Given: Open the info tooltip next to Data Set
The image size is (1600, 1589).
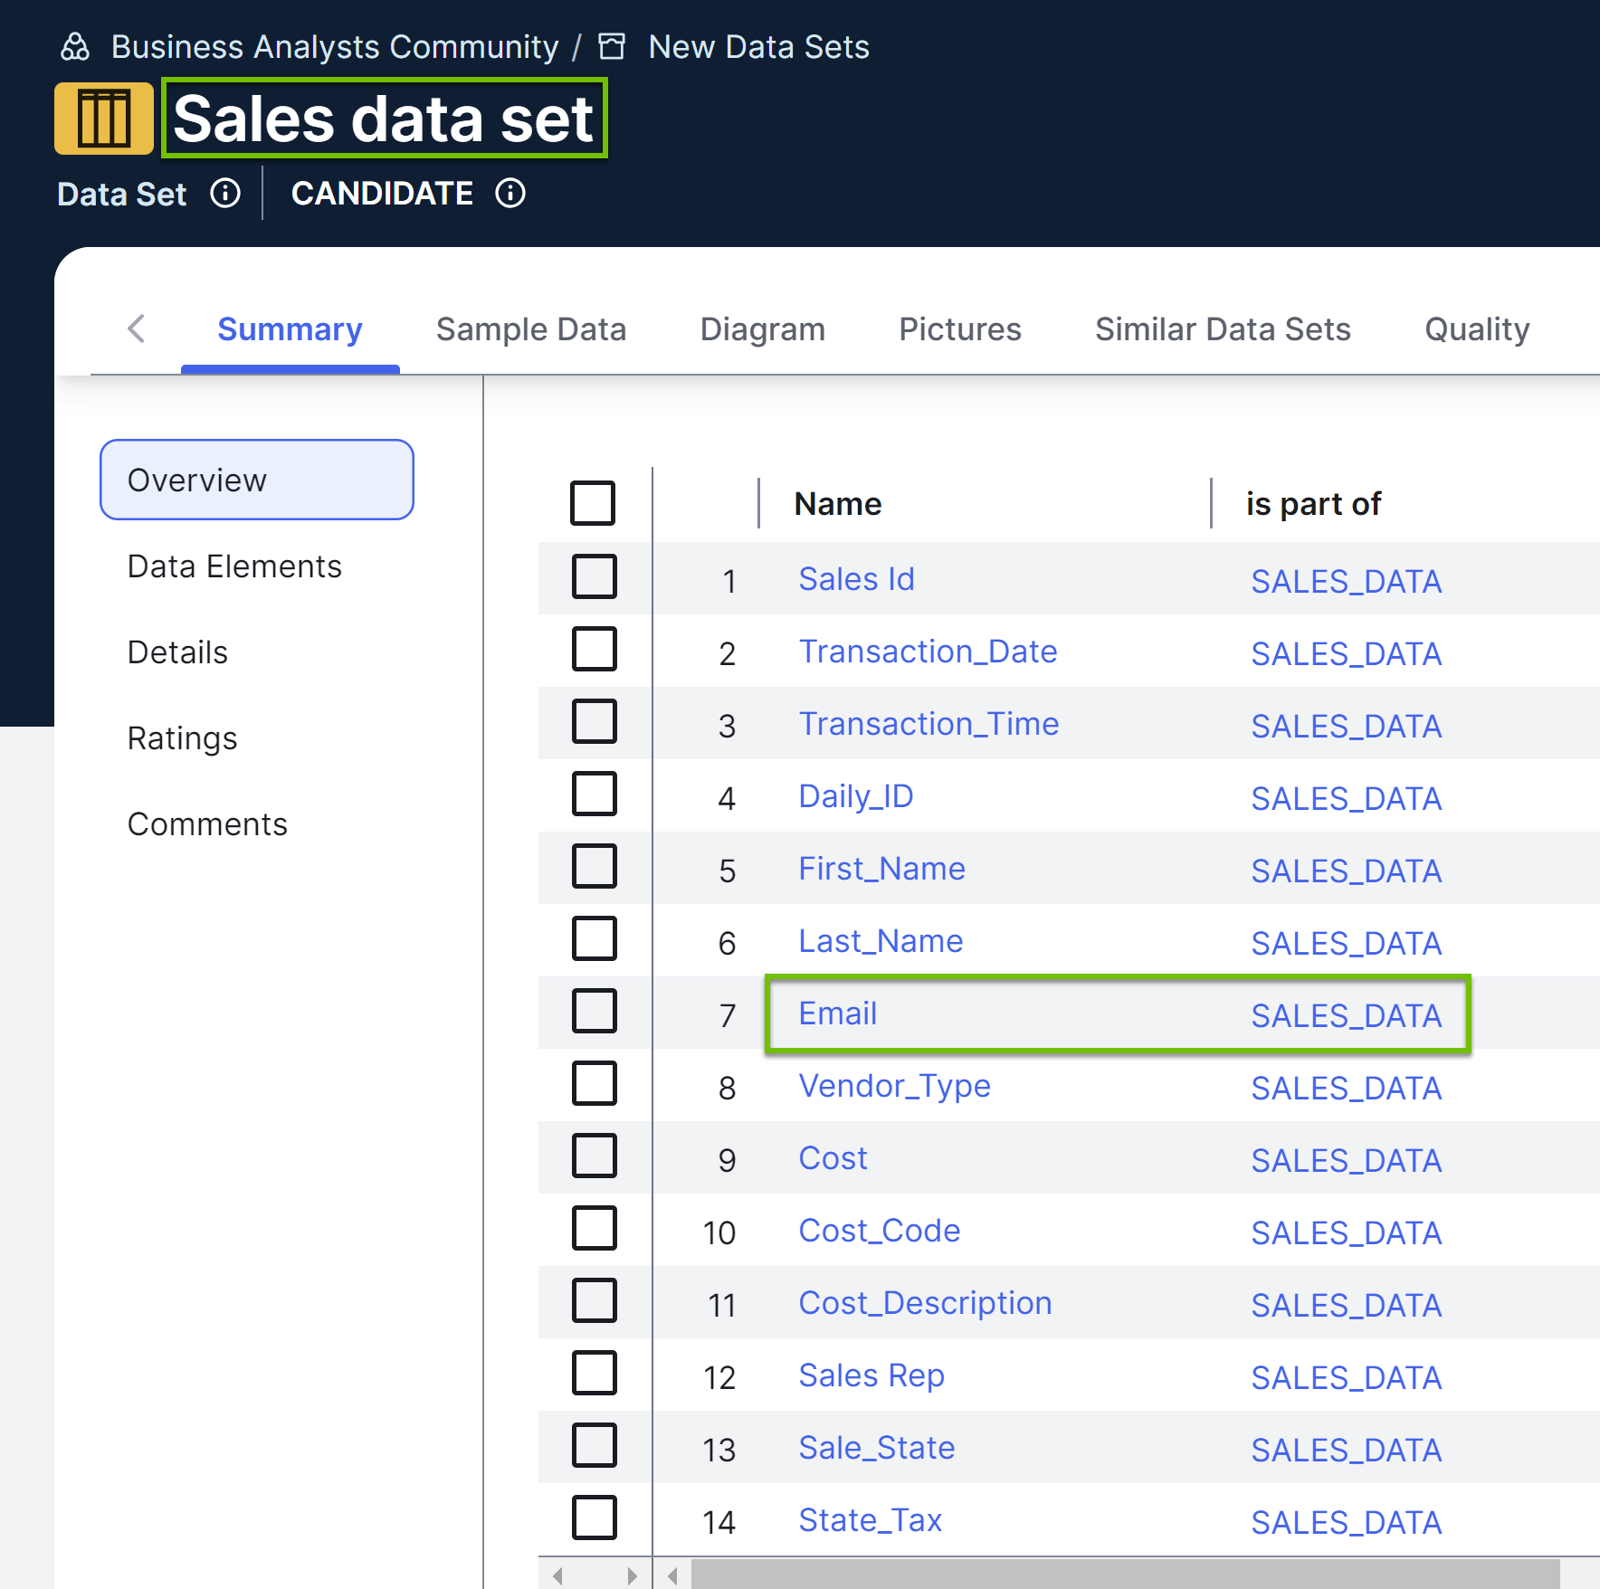Looking at the screenshot, I should (x=225, y=193).
